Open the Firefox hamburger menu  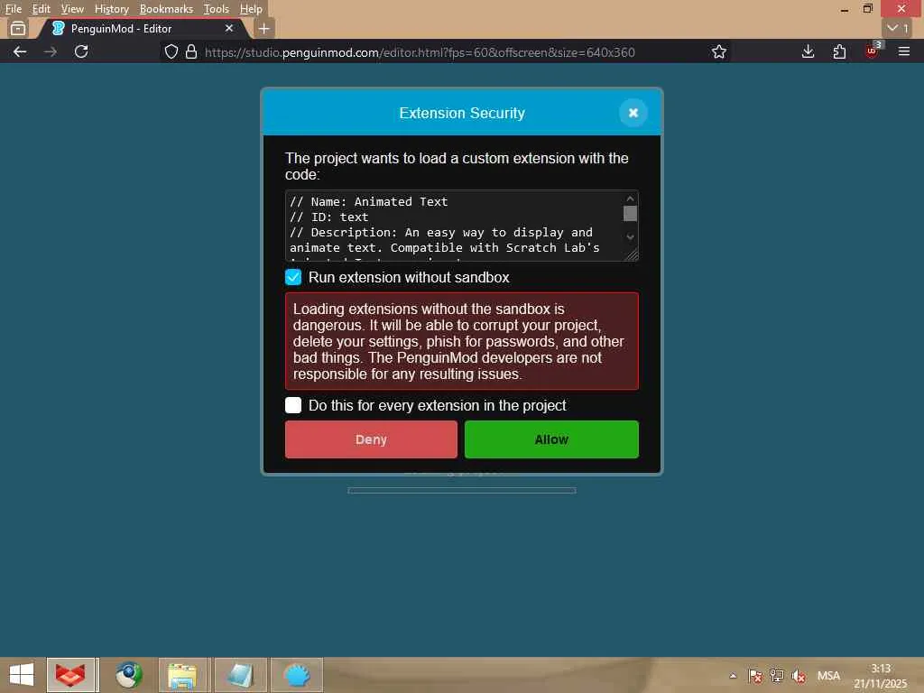coord(904,51)
